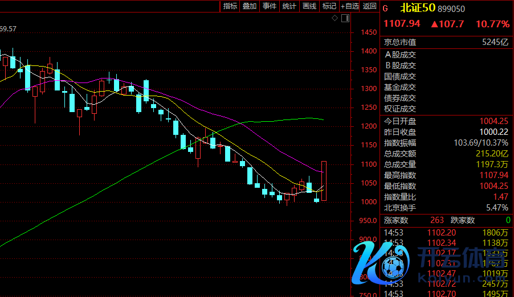Click the 1400 label on the price axis
Viewport: 514px width, 297px height.
click(x=369, y=51)
